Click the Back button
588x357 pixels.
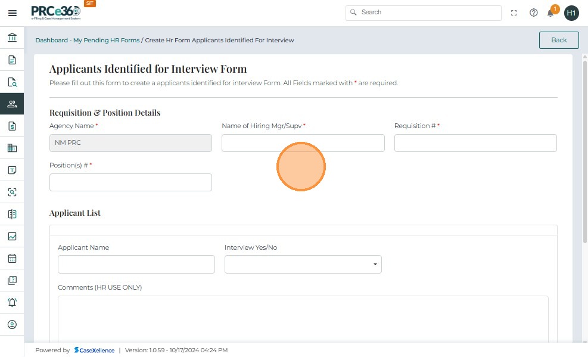(x=559, y=40)
